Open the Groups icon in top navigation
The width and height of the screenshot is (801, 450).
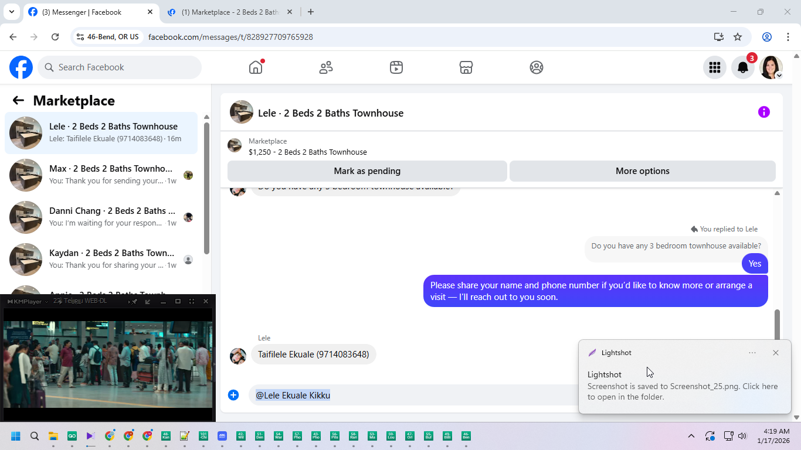[x=537, y=67]
